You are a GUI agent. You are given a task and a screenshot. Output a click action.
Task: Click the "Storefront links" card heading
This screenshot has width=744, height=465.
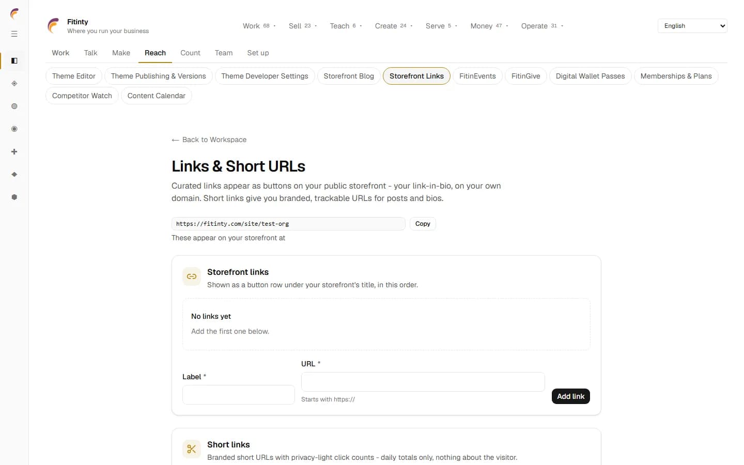(238, 272)
